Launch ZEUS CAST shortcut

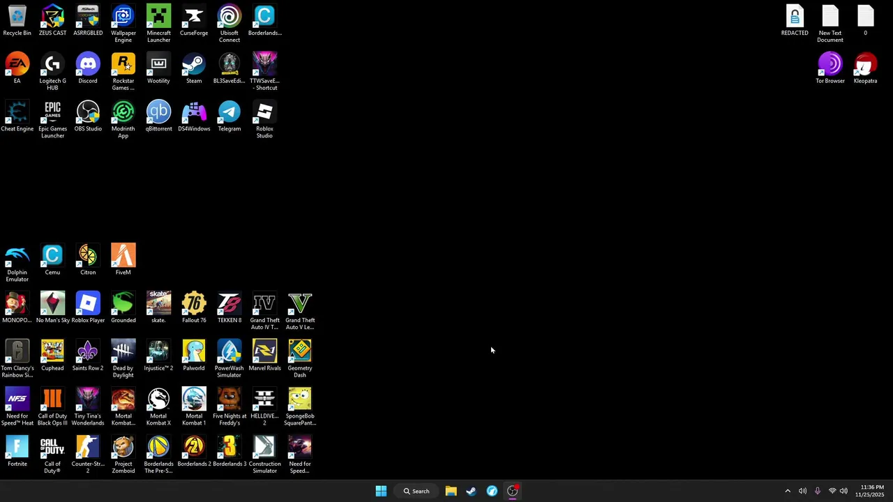click(x=52, y=21)
